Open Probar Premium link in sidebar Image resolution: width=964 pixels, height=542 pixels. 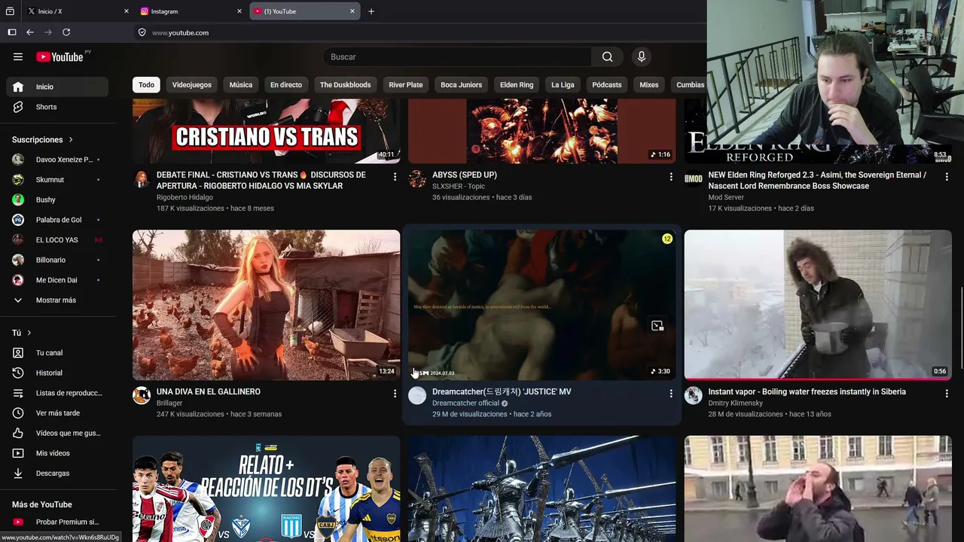click(57, 522)
